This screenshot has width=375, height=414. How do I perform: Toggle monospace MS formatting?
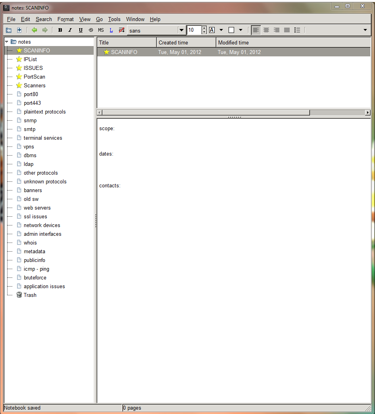(x=101, y=30)
